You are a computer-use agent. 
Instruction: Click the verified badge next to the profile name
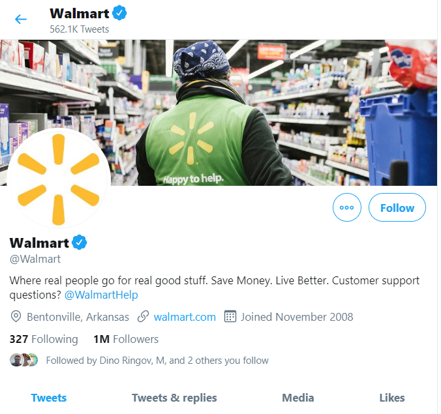click(80, 243)
